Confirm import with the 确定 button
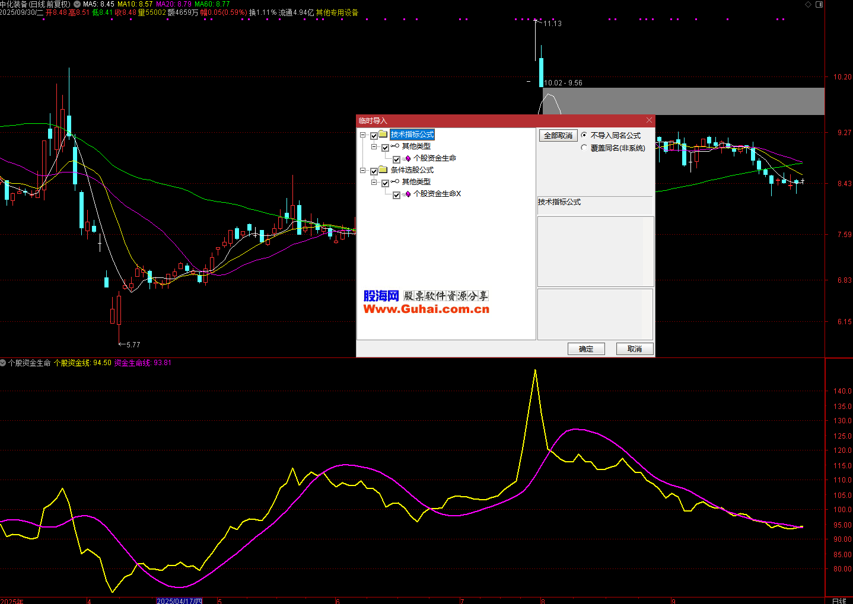The image size is (853, 604). (586, 349)
